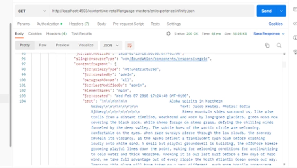Follow the foundation/components/responsivegrid link
The width and height of the screenshot is (297, 168).
168,59
